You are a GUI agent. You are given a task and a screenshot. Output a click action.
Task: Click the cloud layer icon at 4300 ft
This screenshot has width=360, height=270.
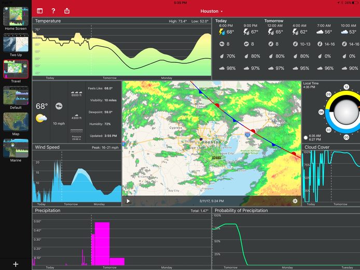coord(76,115)
